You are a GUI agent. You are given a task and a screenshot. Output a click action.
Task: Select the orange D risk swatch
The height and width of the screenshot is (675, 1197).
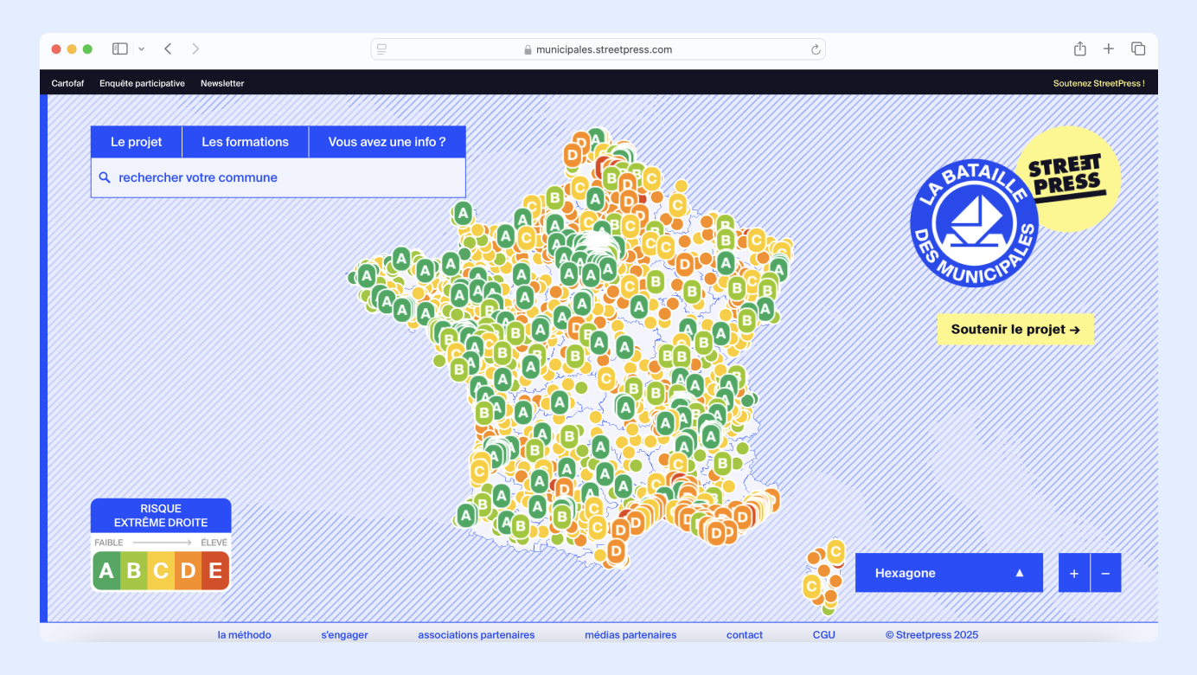click(x=189, y=571)
